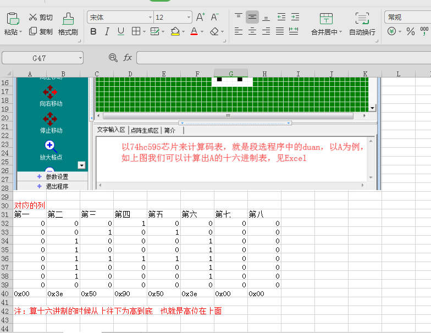Viewport: 431px width, 333px height.
Task: Click dot-matrix scroll down arrow
Action: (372, 108)
